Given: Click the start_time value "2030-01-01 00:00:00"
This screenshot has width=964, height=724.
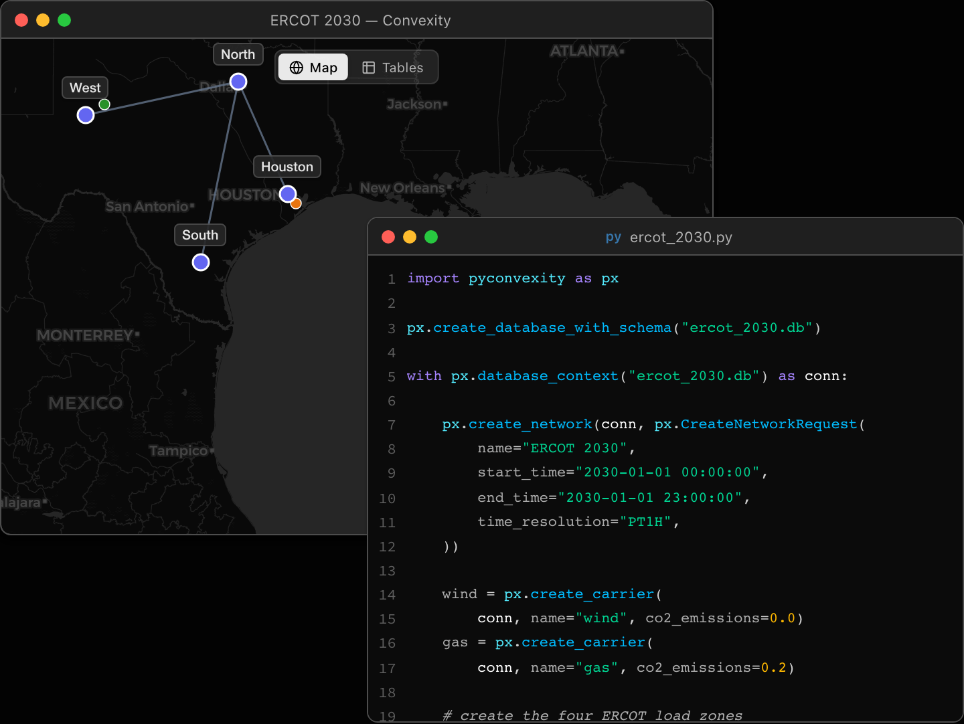Looking at the screenshot, I should (x=667, y=472).
